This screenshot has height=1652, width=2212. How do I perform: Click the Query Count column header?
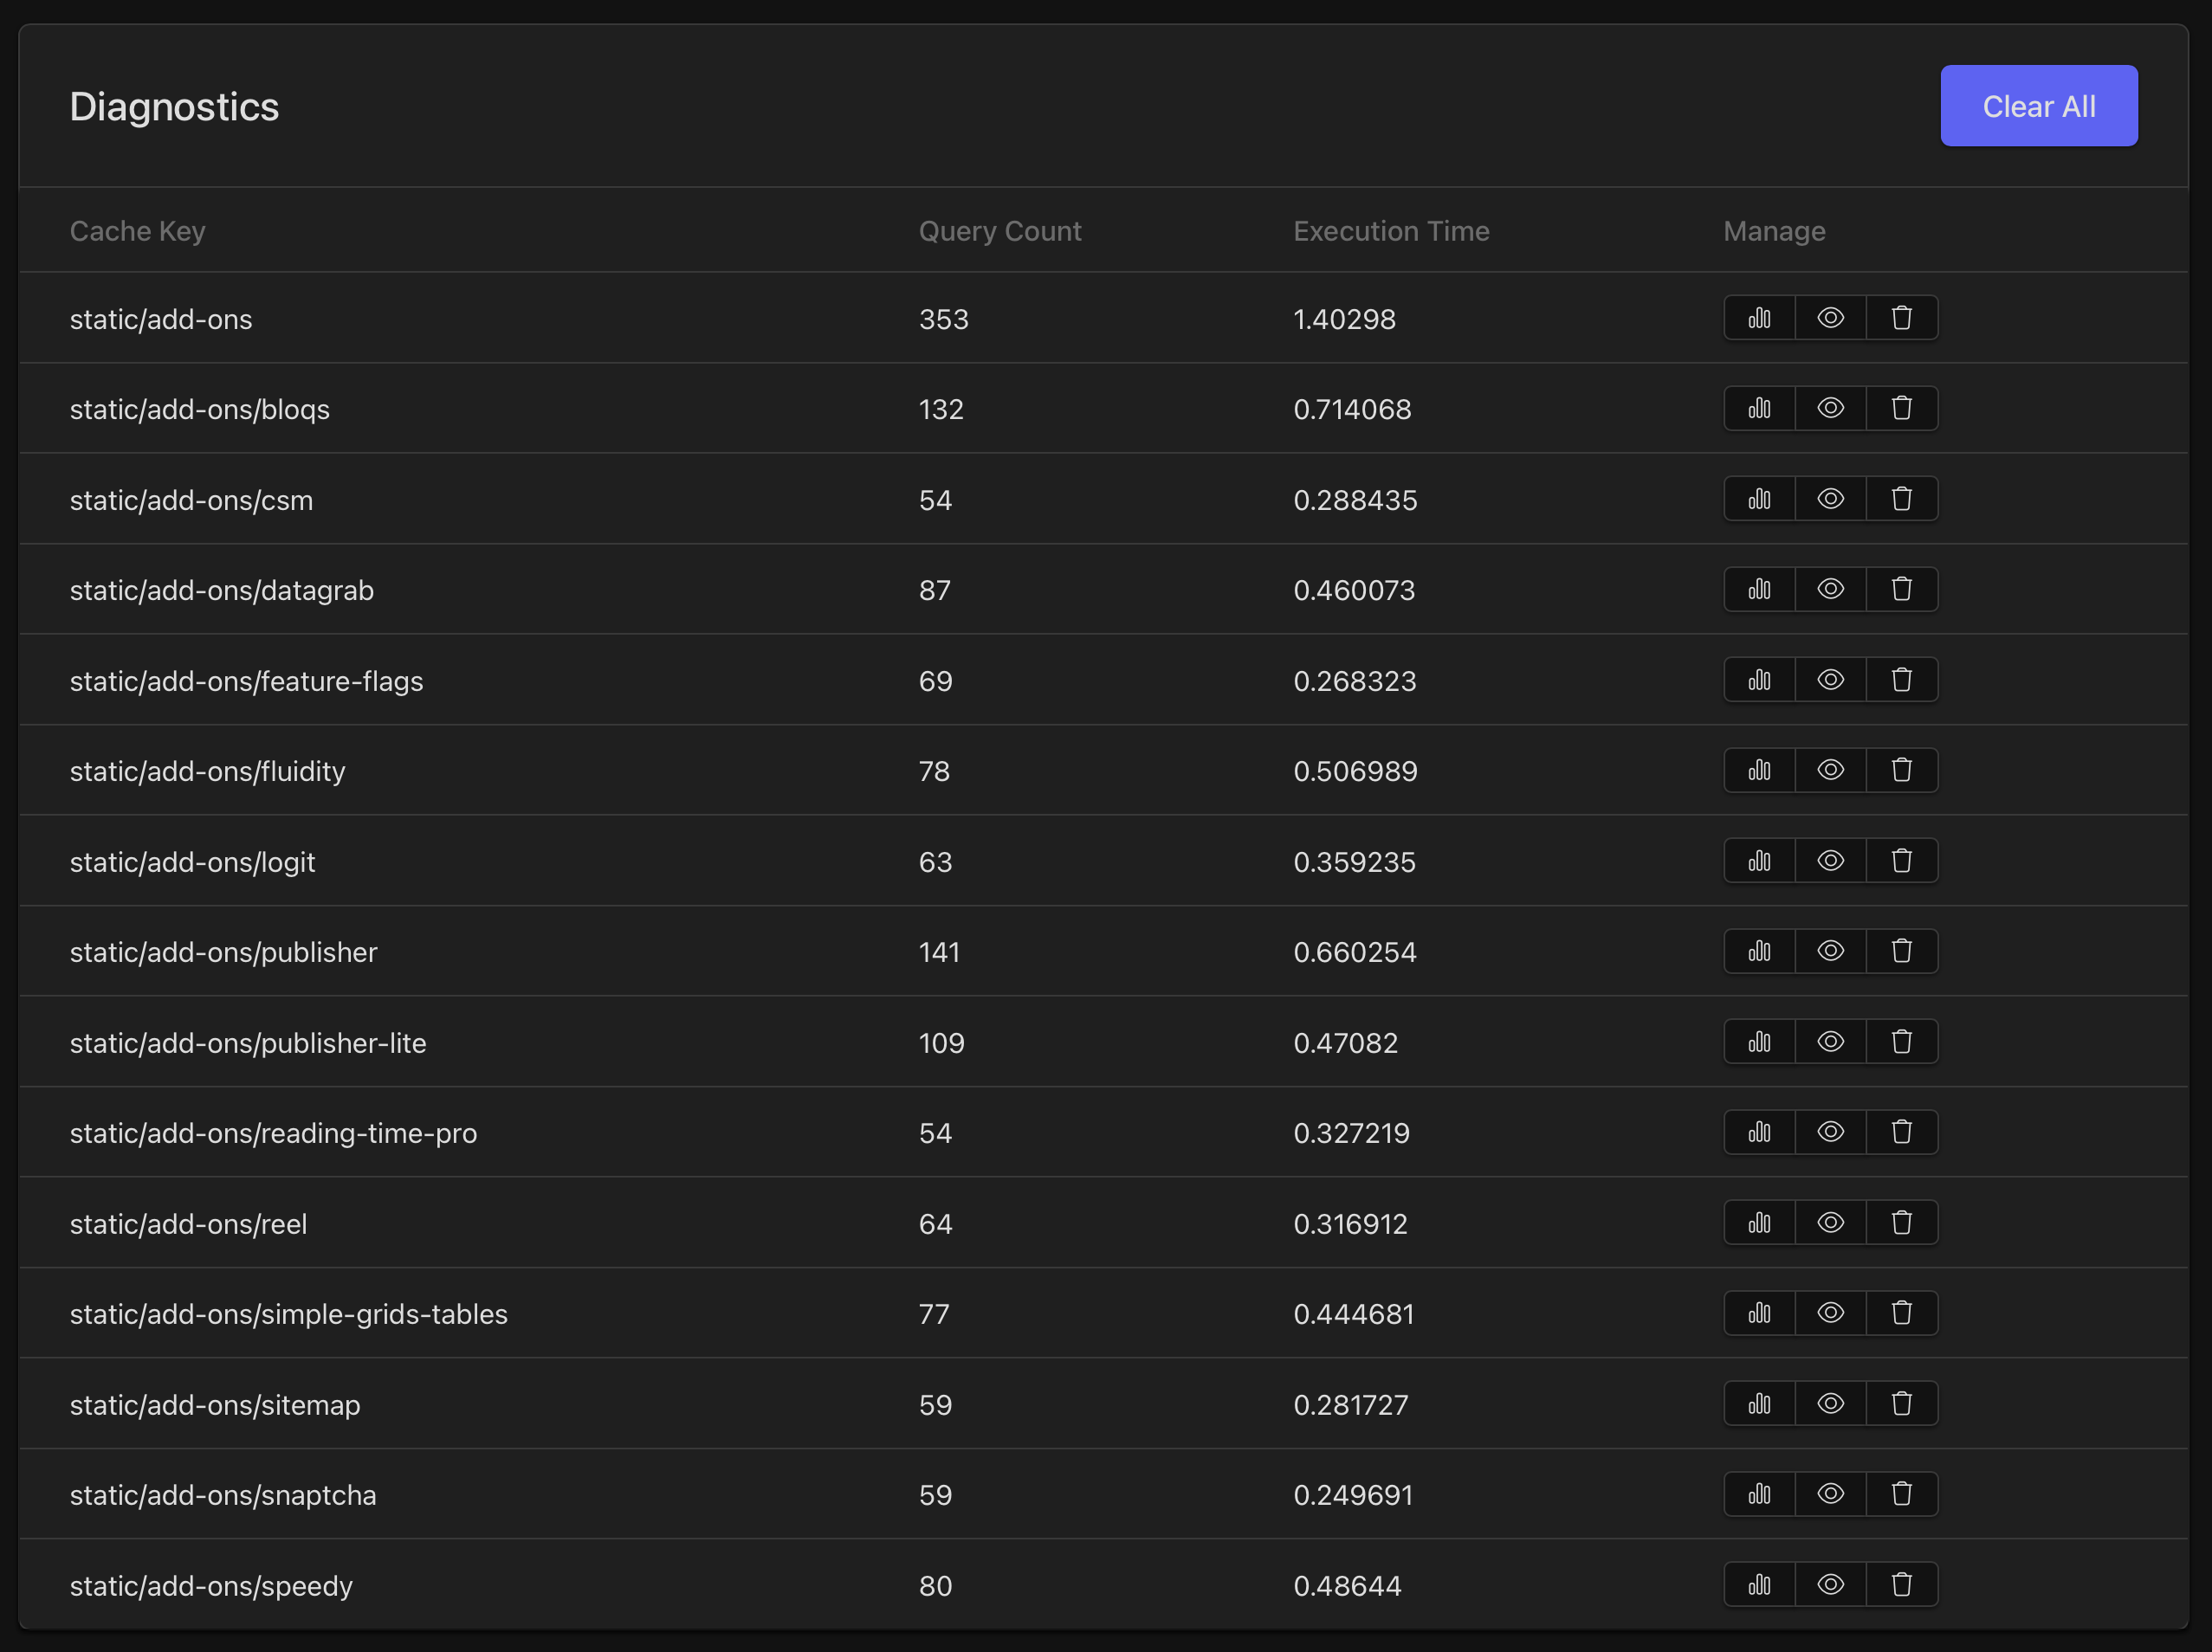click(1000, 231)
